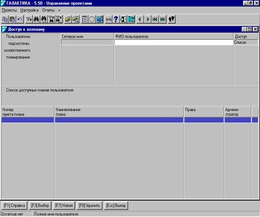Click the [F7] Новая button
The width and height of the screenshot is (260, 217).
click(x=64, y=205)
